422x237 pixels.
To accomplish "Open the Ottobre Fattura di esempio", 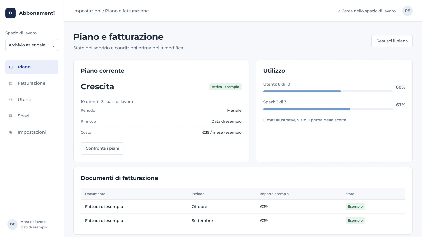I will 104,207.
